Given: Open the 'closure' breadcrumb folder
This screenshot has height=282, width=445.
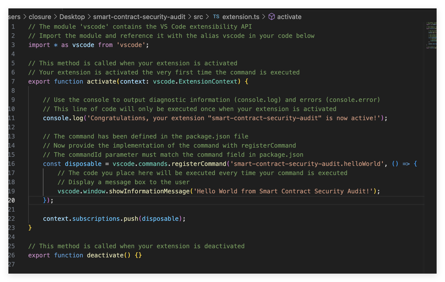Looking at the screenshot, I should click(40, 17).
